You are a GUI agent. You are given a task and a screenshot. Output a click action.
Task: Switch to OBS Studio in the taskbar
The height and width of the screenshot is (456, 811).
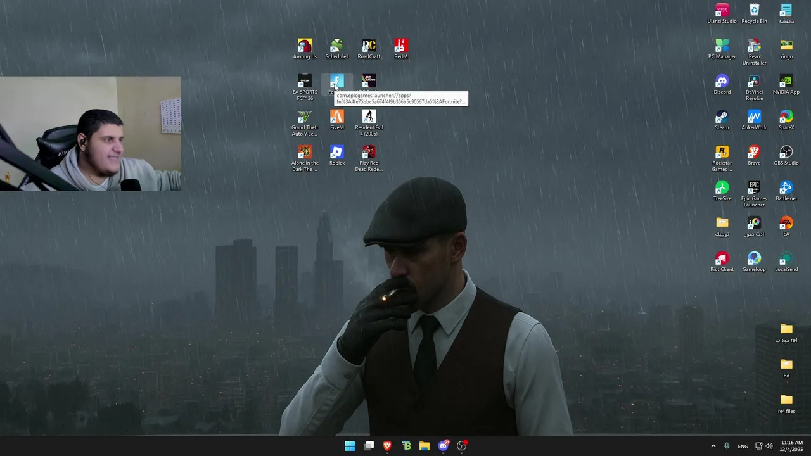[x=462, y=446]
